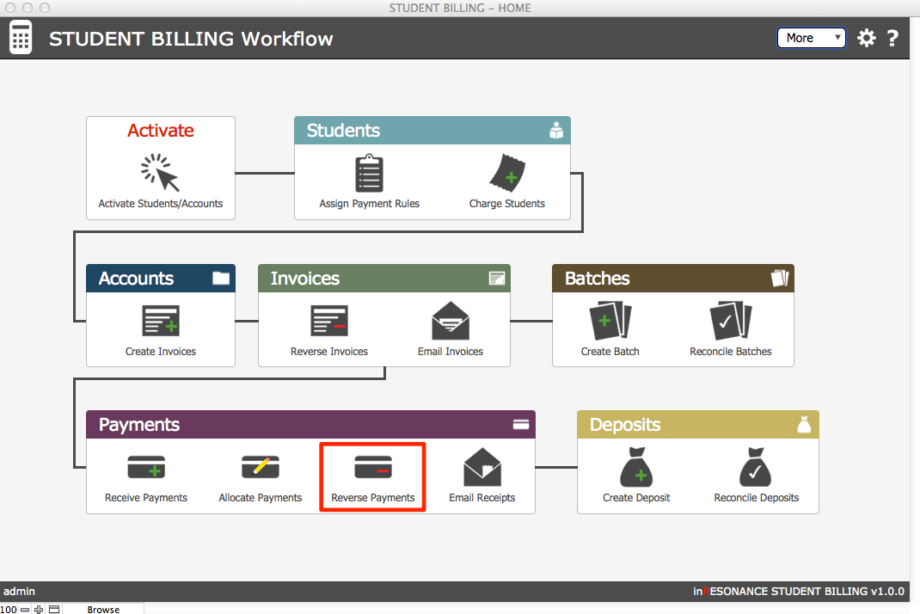Click the zoom out minus button
920x614 pixels.
(25, 609)
